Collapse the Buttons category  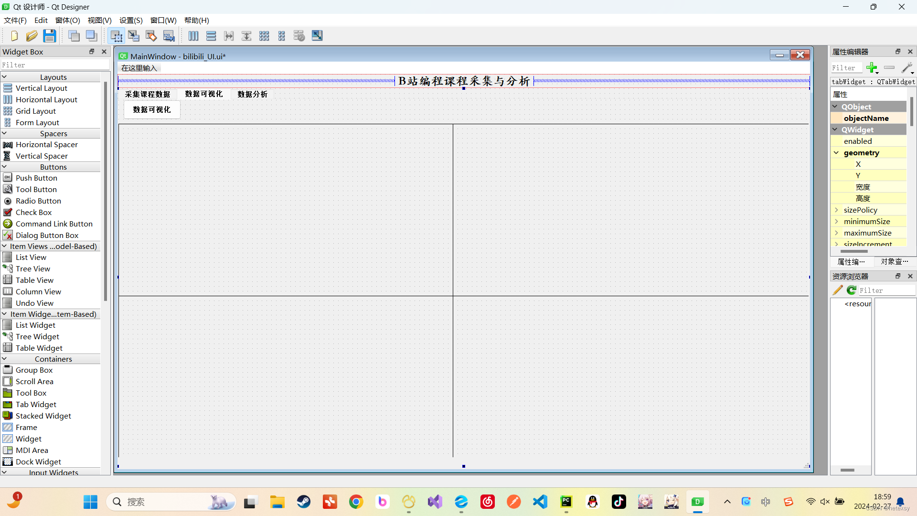pyautogui.click(x=4, y=167)
